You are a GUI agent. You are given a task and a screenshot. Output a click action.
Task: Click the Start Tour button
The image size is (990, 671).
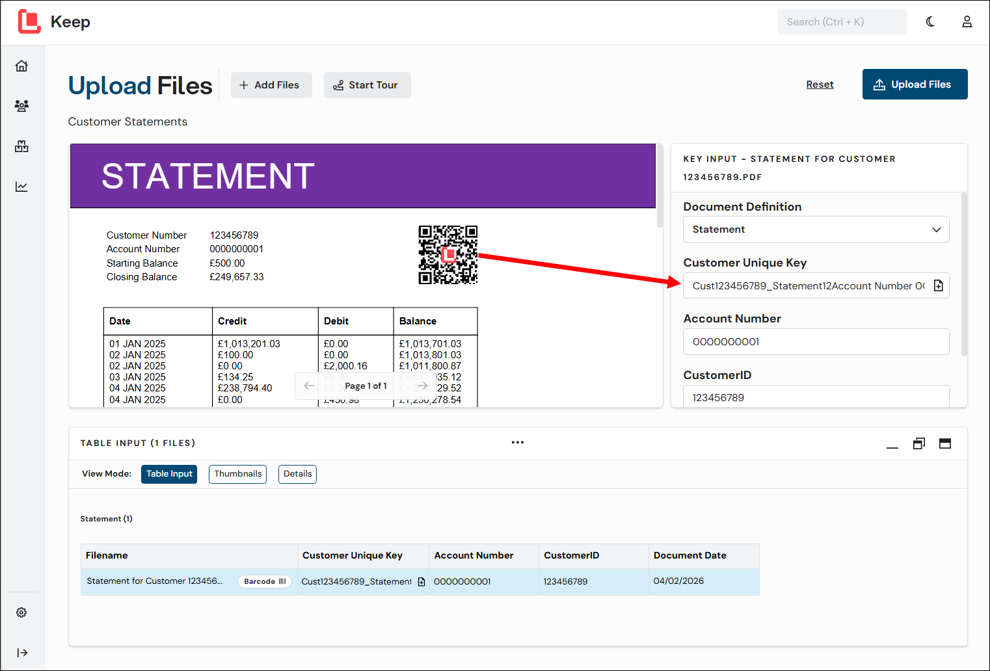[x=367, y=85]
